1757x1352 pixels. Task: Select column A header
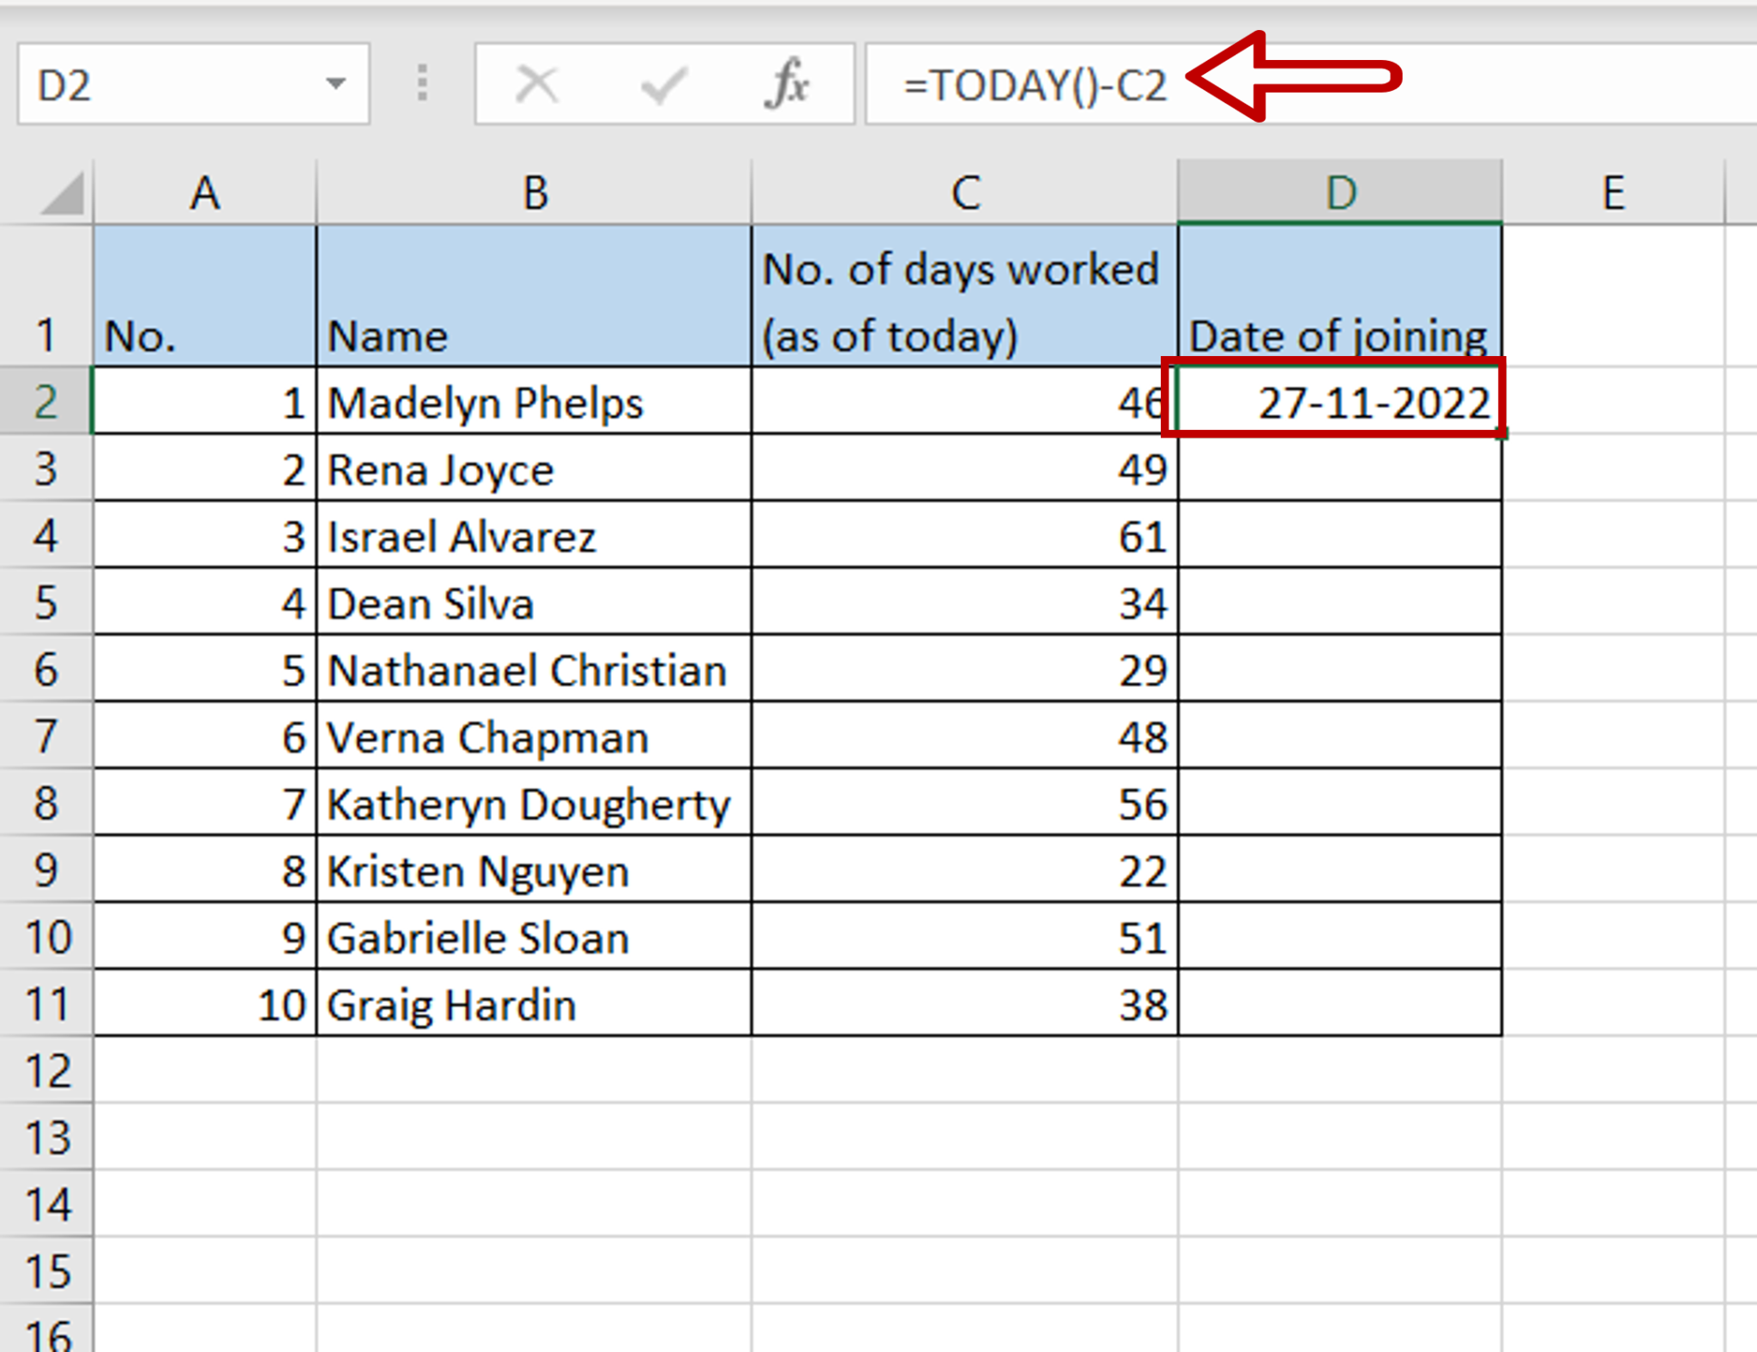click(204, 191)
